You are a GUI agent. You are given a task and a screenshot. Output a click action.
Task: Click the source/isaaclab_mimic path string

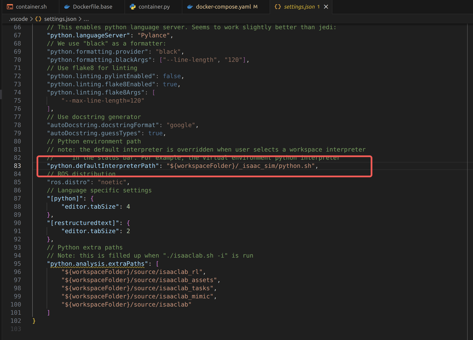click(x=137, y=296)
